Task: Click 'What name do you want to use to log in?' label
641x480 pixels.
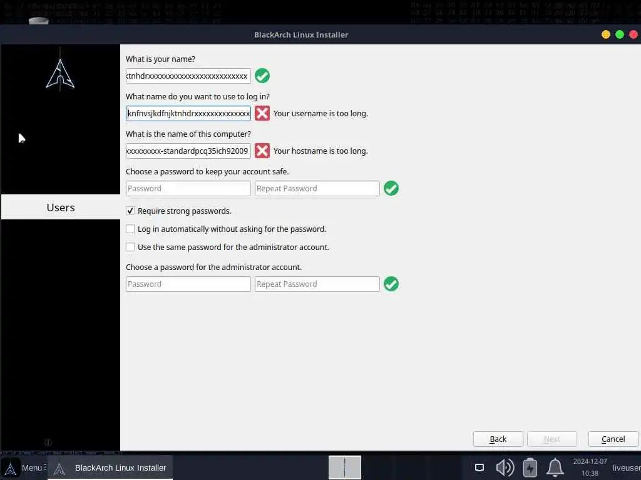Action: (x=197, y=97)
